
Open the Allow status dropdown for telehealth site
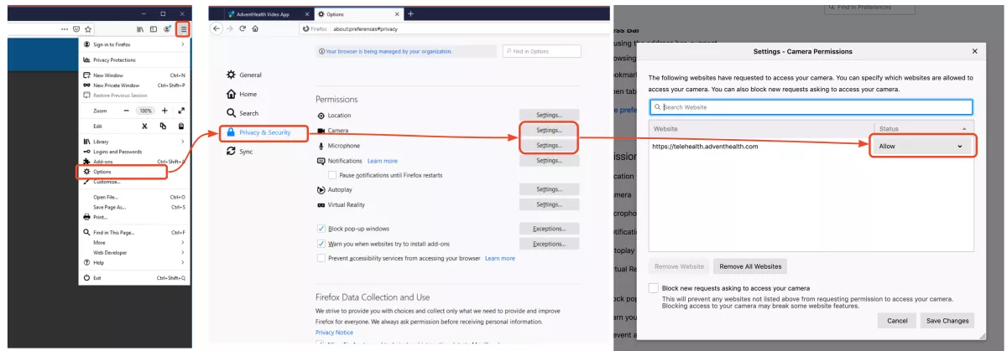tap(921, 147)
